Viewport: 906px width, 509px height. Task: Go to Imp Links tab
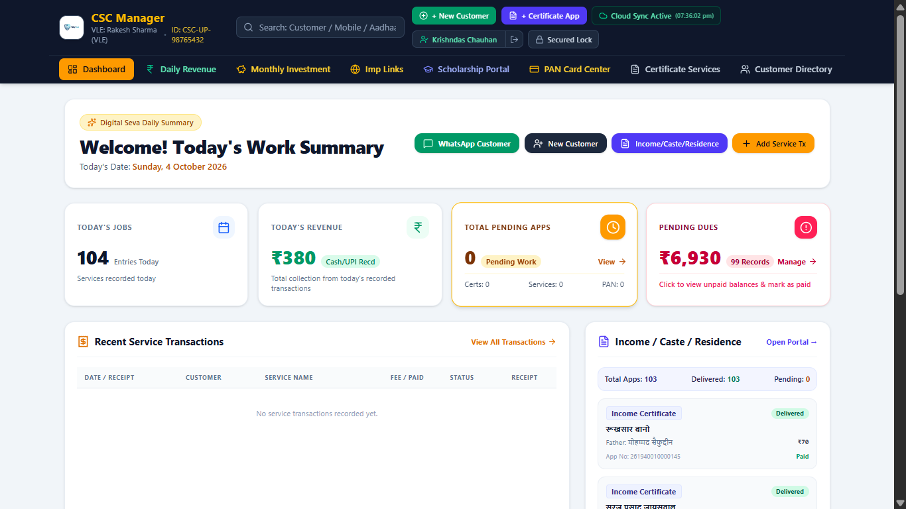tap(377, 69)
